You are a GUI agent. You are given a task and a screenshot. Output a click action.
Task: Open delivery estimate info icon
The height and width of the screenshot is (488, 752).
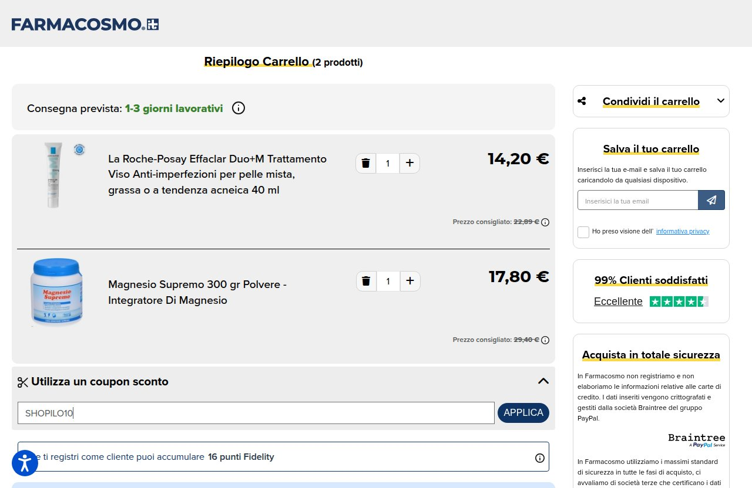click(x=238, y=108)
